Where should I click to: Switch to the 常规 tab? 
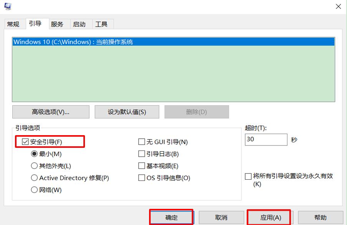pos(14,24)
